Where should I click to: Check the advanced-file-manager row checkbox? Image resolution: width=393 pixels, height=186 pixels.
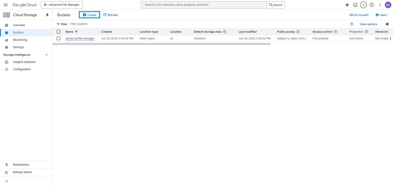pyautogui.click(x=59, y=38)
